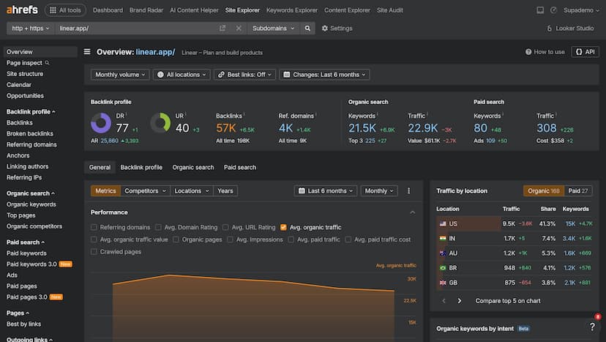Viewport: 606px width, 342px height.
Task: Go to next page of locations
Action: coord(459,300)
